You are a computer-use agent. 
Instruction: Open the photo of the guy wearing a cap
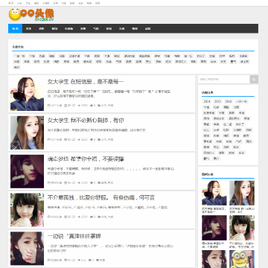(27, 171)
